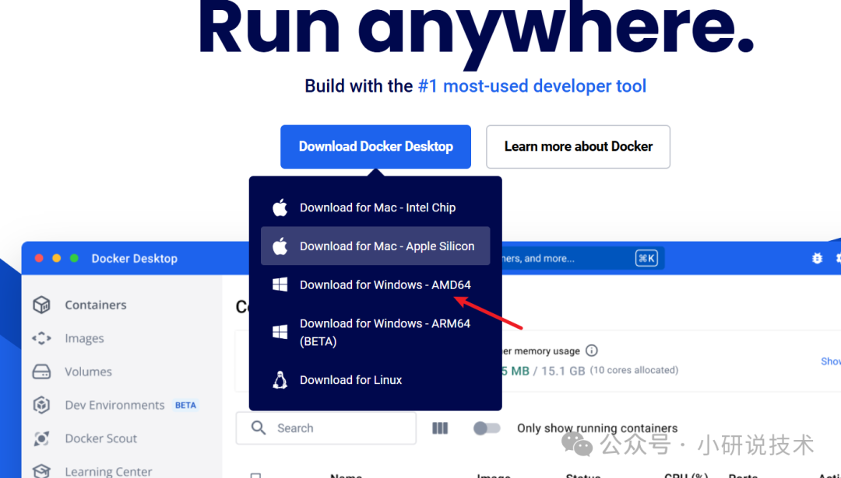Click the Download Docker Desktop button
Image resolution: width=841 pixels, height=478 pixels.
pyautogui.click(x=375, y=147)
